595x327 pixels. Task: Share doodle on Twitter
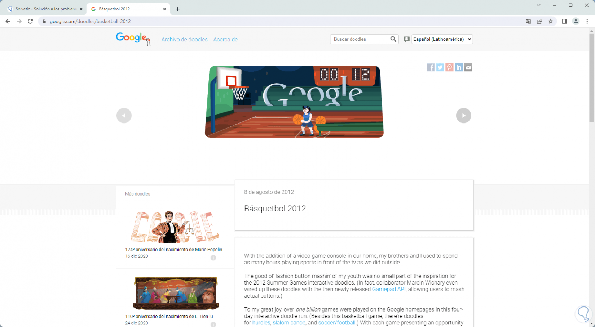(440, 67)
